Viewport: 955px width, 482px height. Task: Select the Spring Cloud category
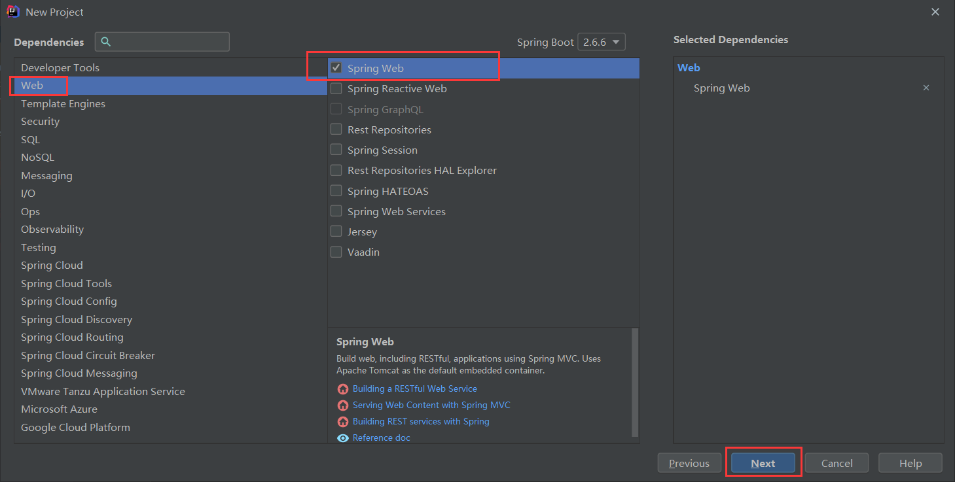pos(170,266)
